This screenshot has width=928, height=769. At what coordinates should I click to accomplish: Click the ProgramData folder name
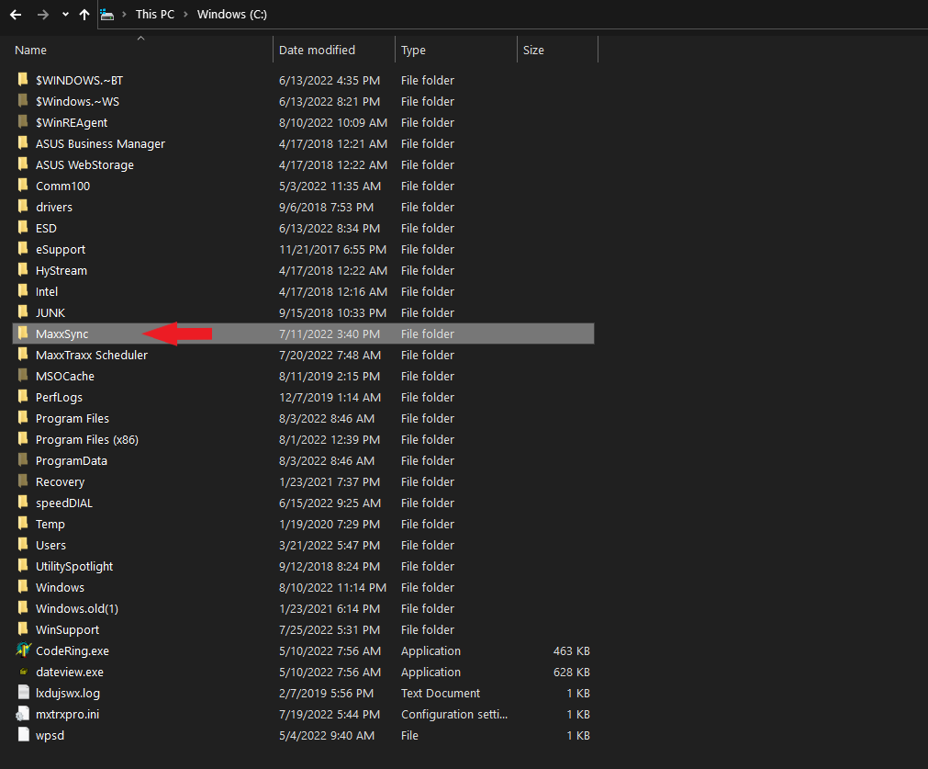tap(72, 461)
